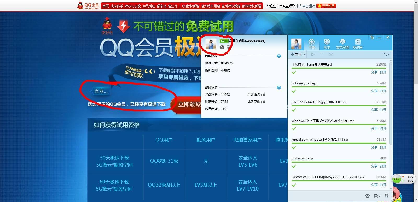
Task: Click the browser page scroll-up arrow
Action: [416, 2]
